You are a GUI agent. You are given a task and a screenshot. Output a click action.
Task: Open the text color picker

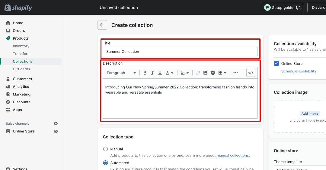click(x=169, y=73)
